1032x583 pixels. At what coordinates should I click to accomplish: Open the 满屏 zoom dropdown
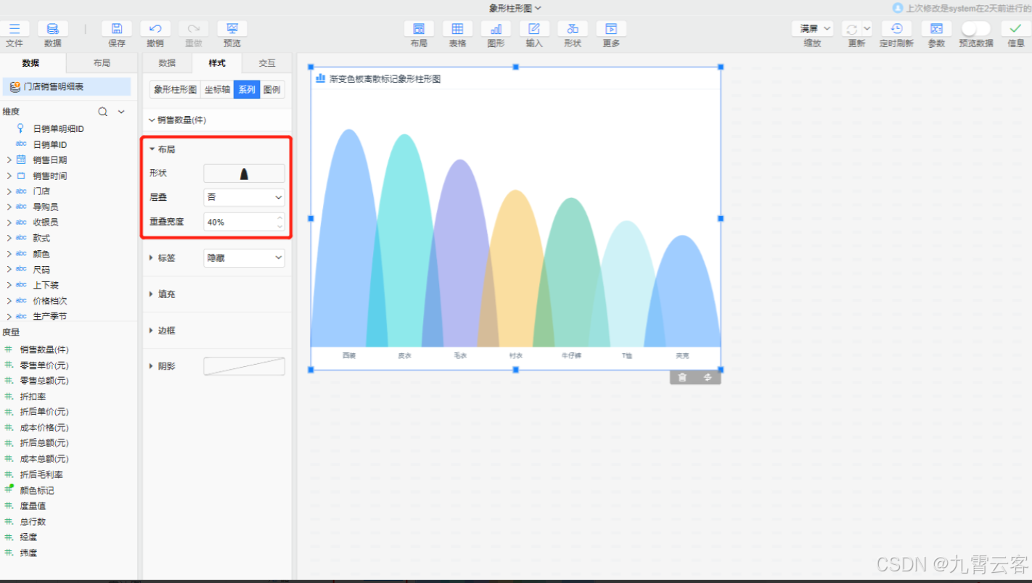pos(812,29)
